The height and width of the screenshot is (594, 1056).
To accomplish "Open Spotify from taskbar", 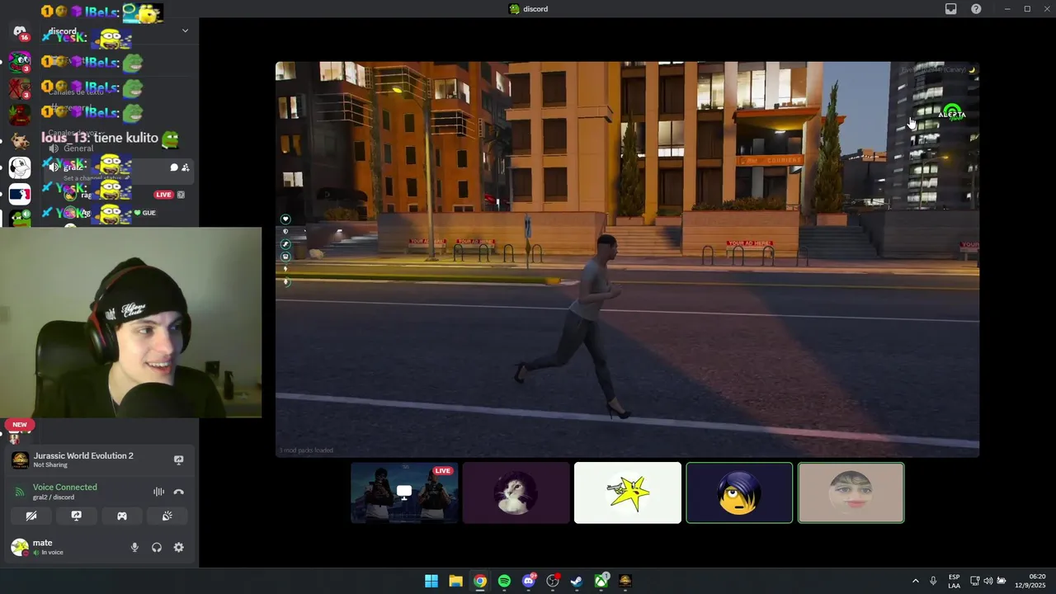I will pyautogui.click(x=504, y=581).
